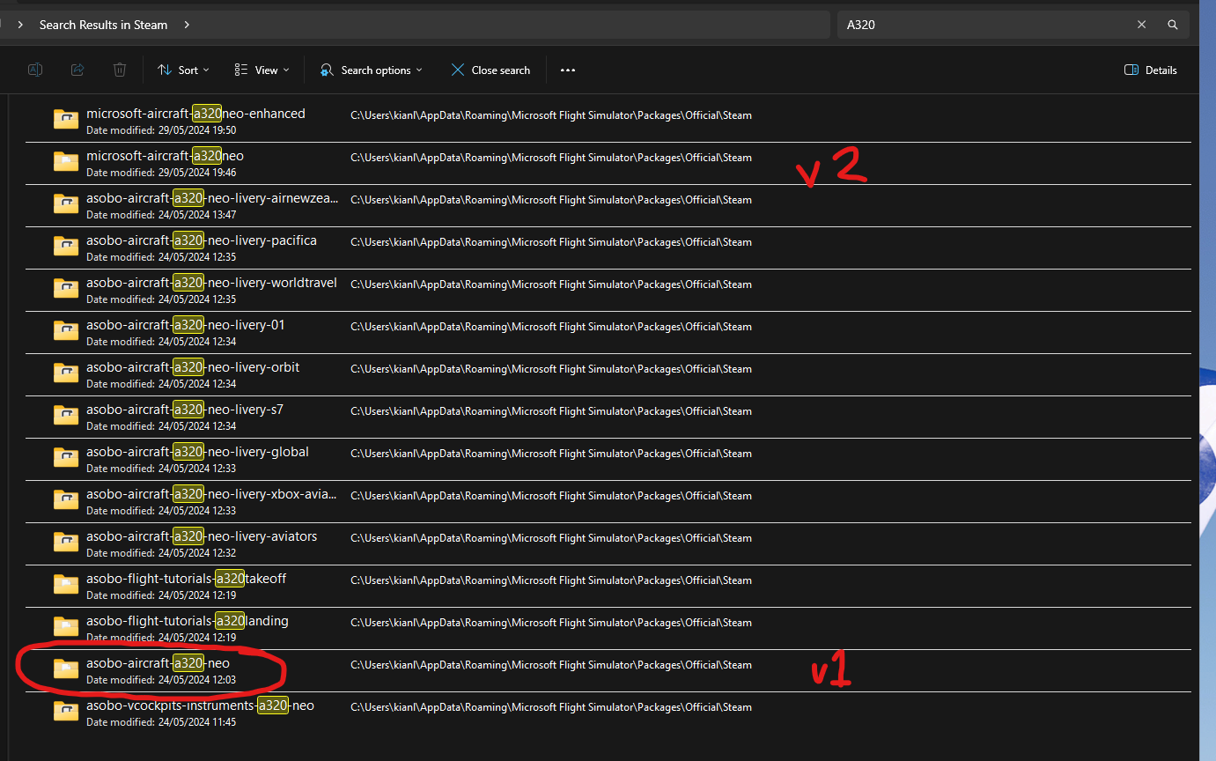Open the View dropdown

click(x=262, y=70)
